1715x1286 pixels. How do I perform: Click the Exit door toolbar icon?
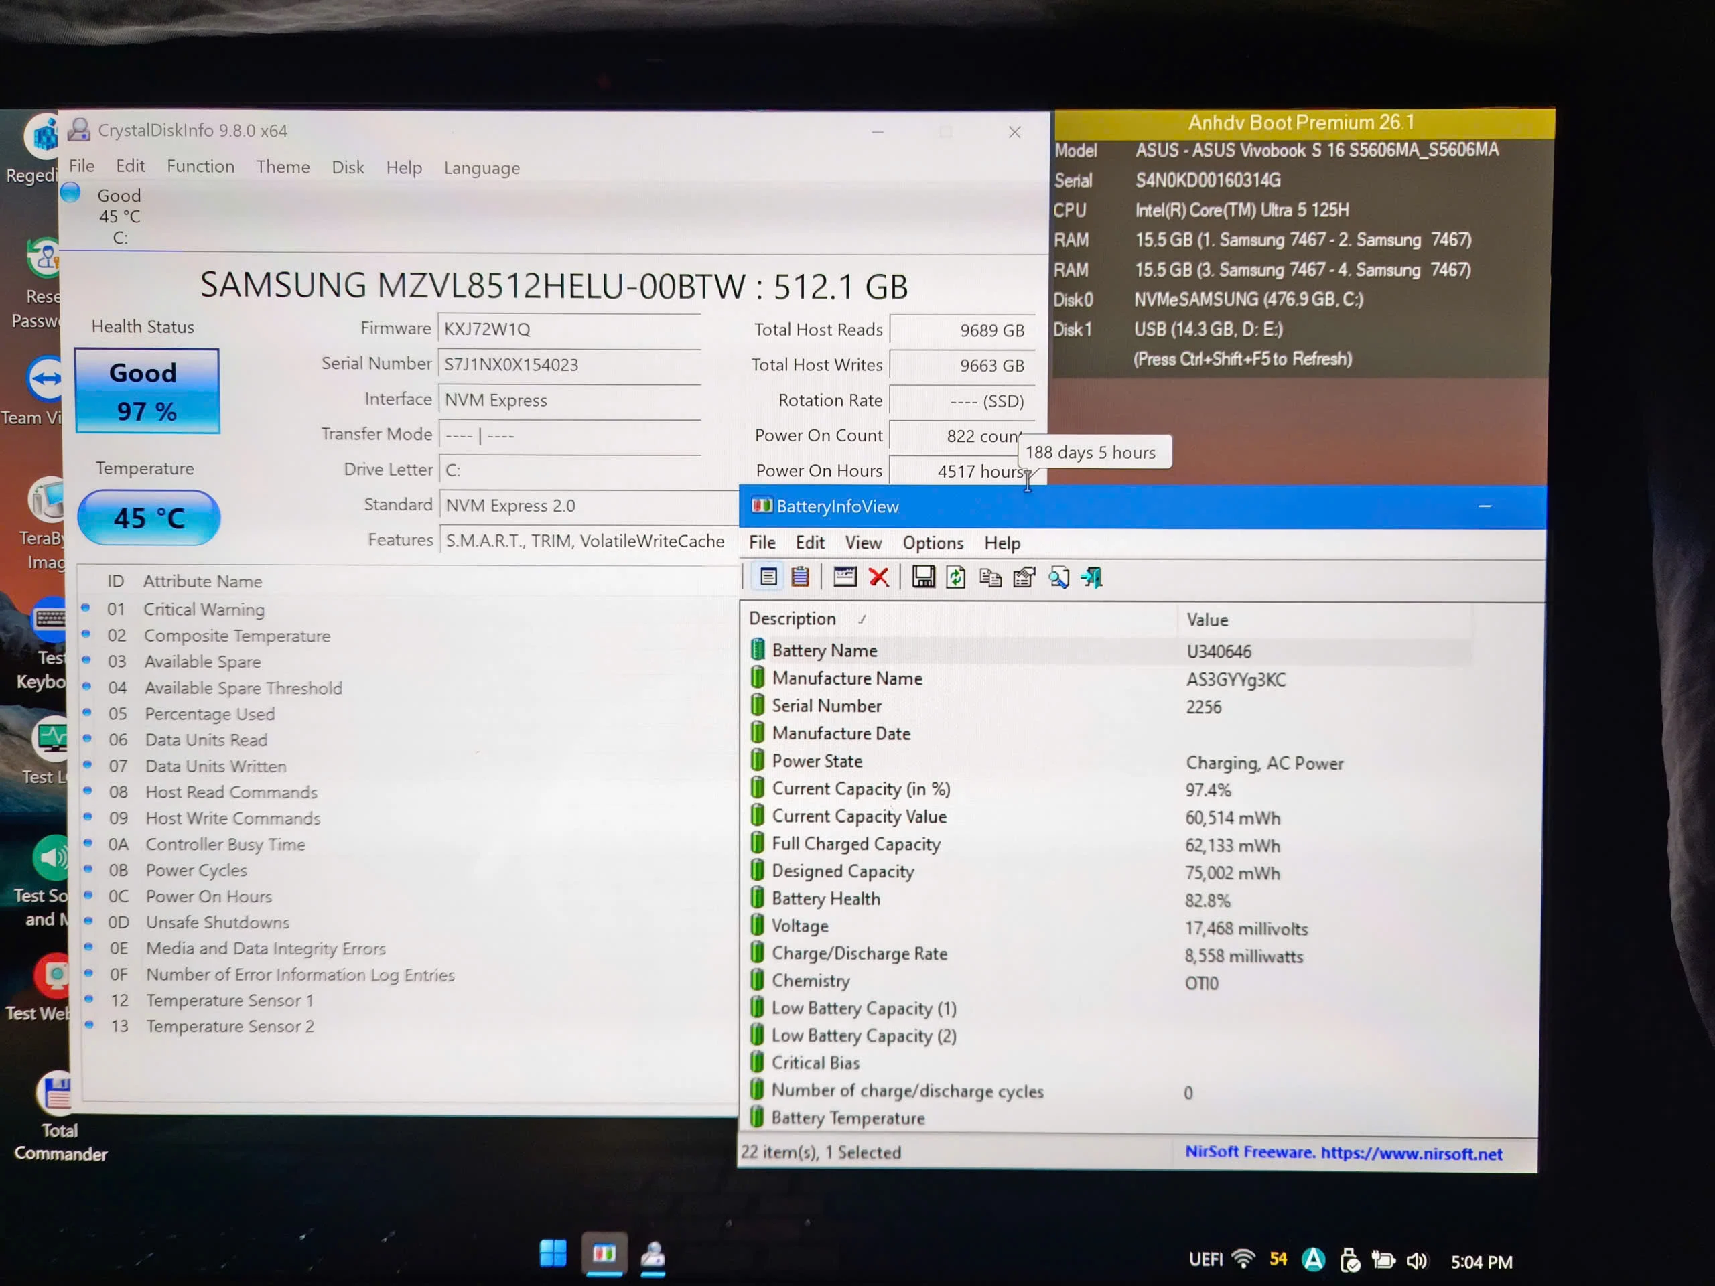click(x=1093, y=577)
